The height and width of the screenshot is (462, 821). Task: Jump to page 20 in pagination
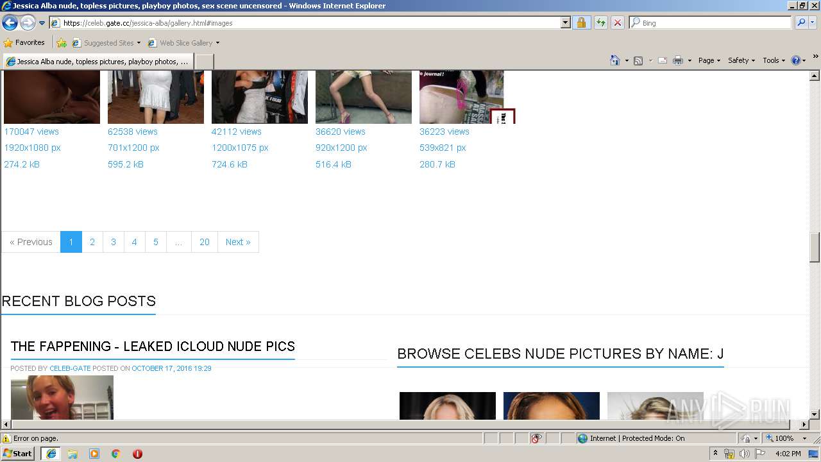(x=205, y=242)
